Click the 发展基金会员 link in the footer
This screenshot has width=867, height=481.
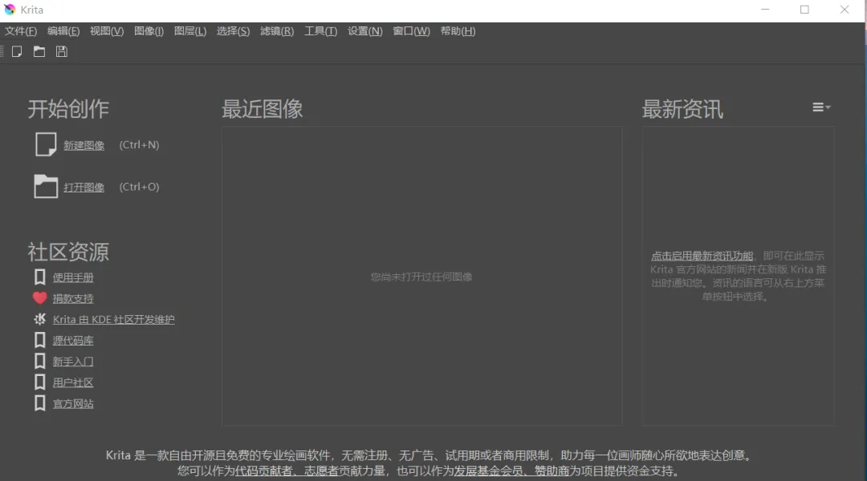pyautogui.click(x=488, y=471)
